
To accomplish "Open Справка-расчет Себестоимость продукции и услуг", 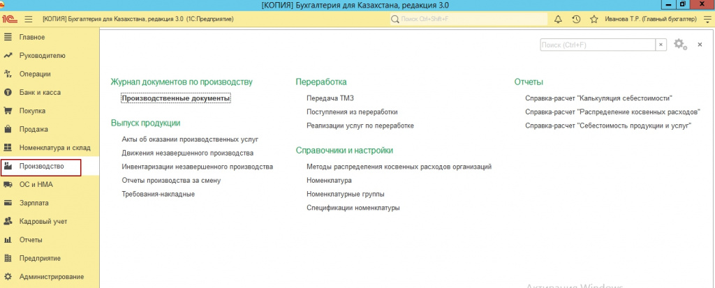I will [x=609, y=126].
